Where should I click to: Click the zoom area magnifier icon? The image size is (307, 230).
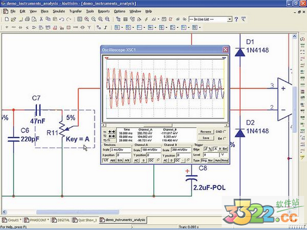pos(100,19)
